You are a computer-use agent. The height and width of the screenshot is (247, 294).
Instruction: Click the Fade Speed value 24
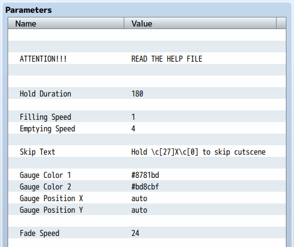point(135,233)
